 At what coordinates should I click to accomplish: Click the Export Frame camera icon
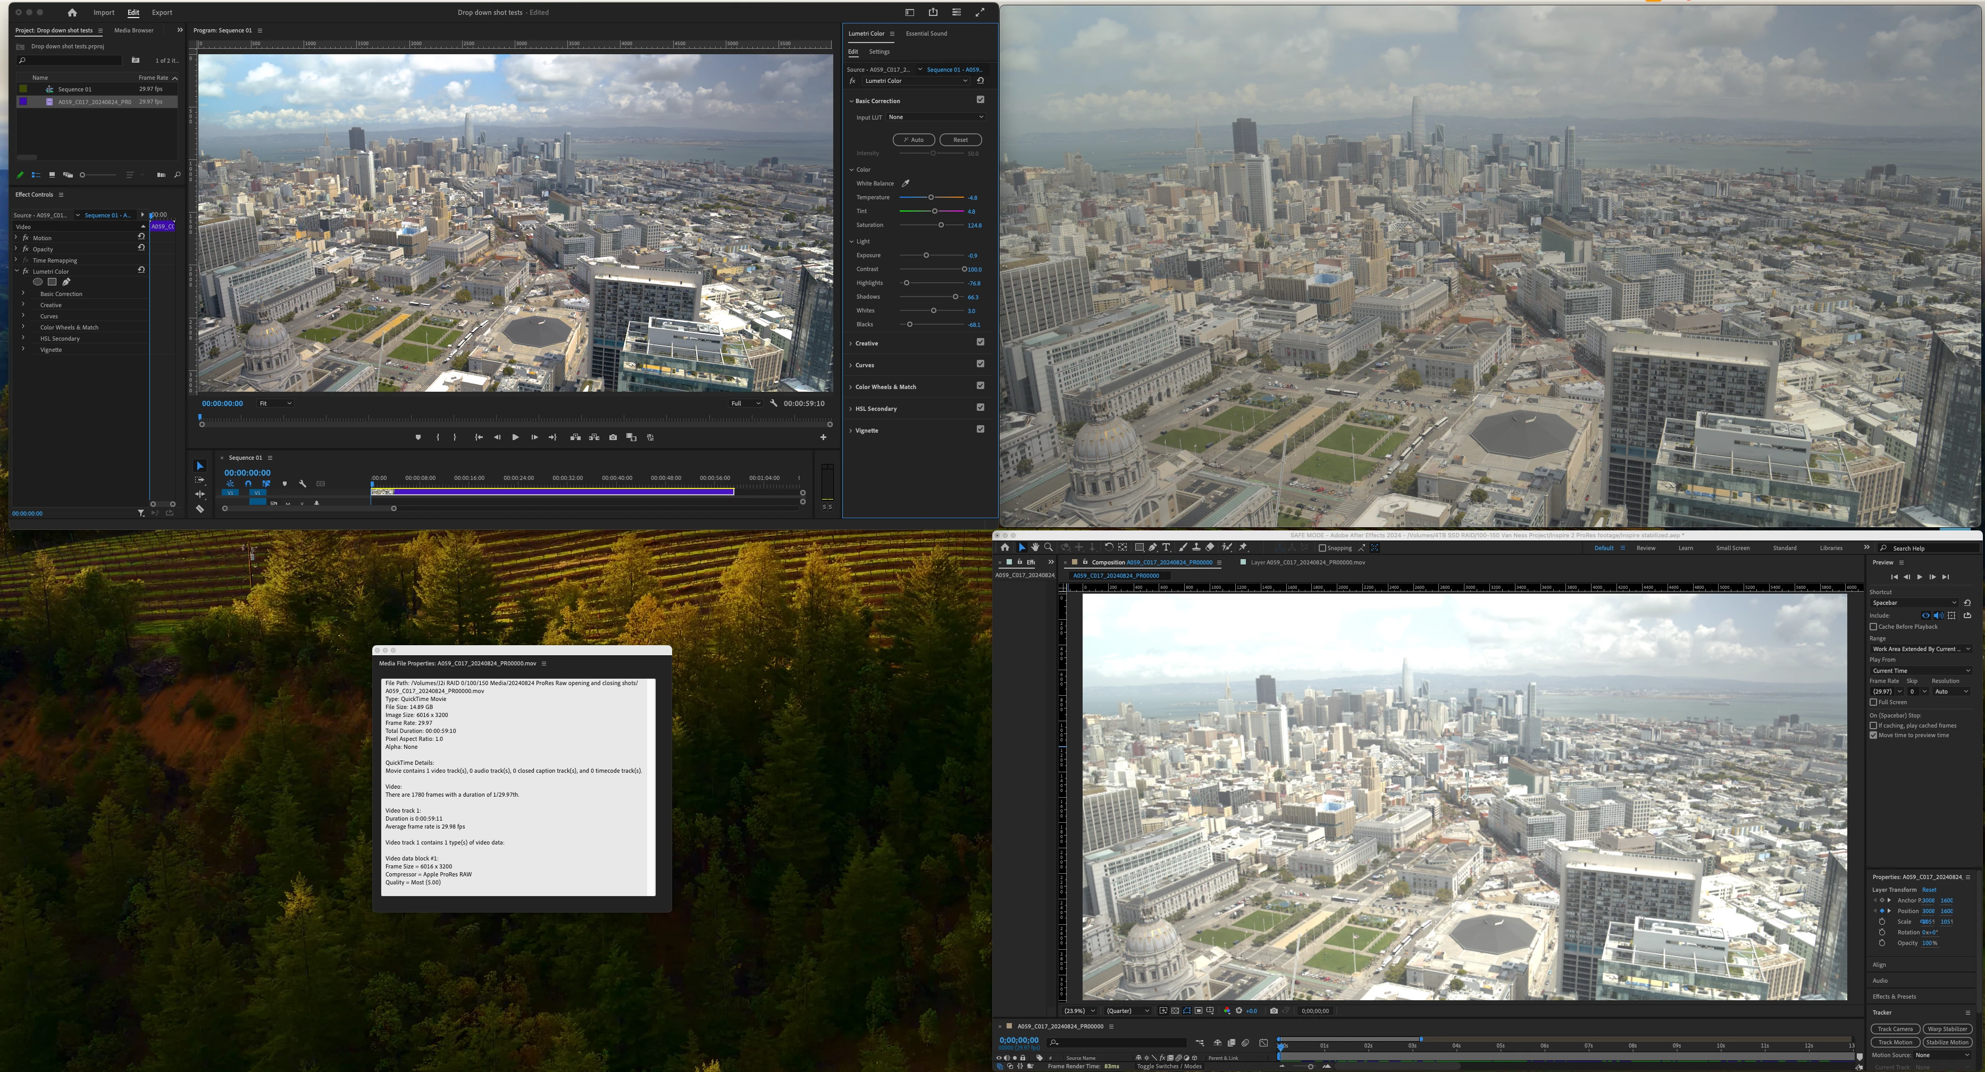613,437
